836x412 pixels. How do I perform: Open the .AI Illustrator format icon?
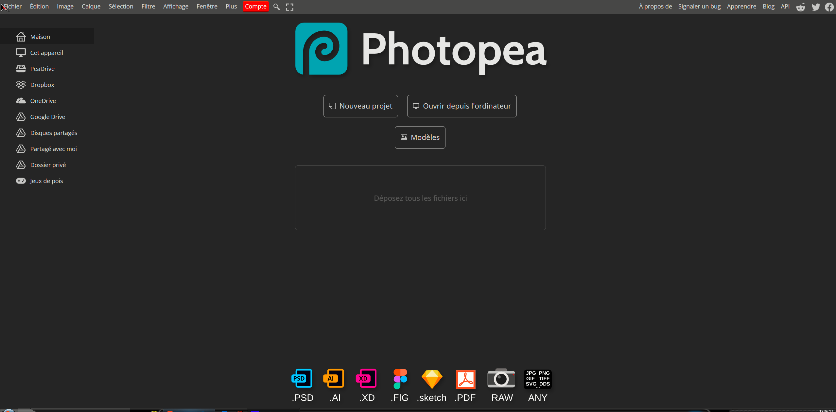pyautogui.click(x=334, y=378)
